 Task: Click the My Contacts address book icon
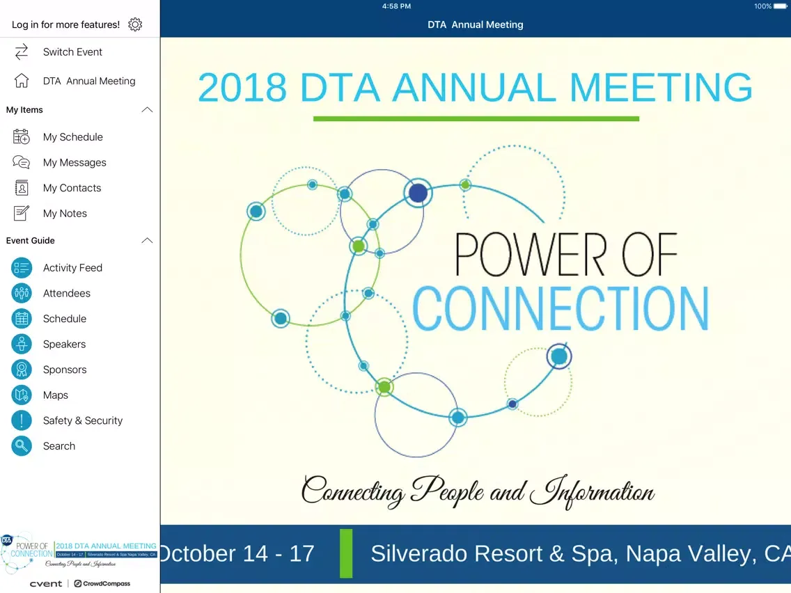22,188
